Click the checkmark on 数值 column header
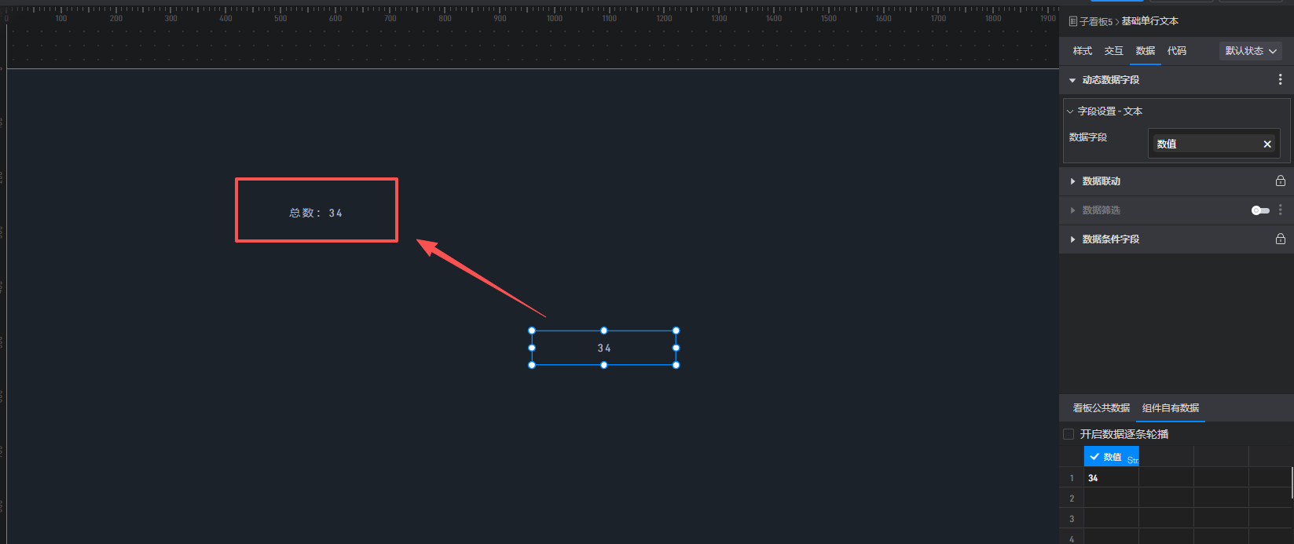The height and width of the screenshot is (544, 1294). [x=1094, y=457]
